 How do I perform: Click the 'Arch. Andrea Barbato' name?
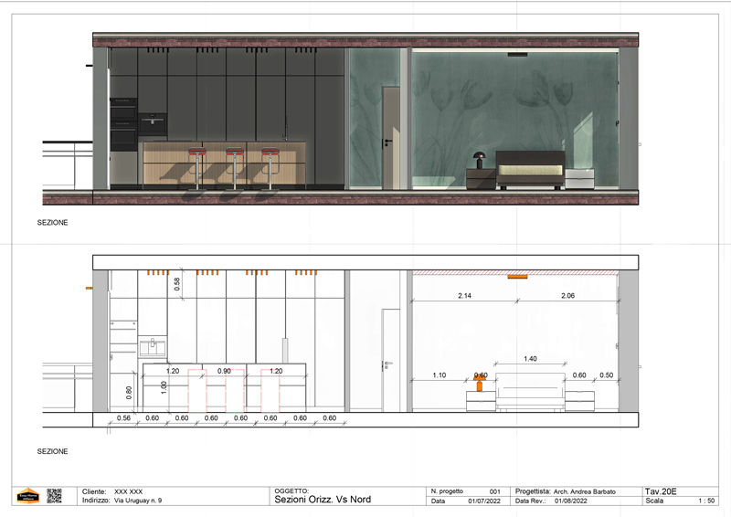click(x=585, y=491)
